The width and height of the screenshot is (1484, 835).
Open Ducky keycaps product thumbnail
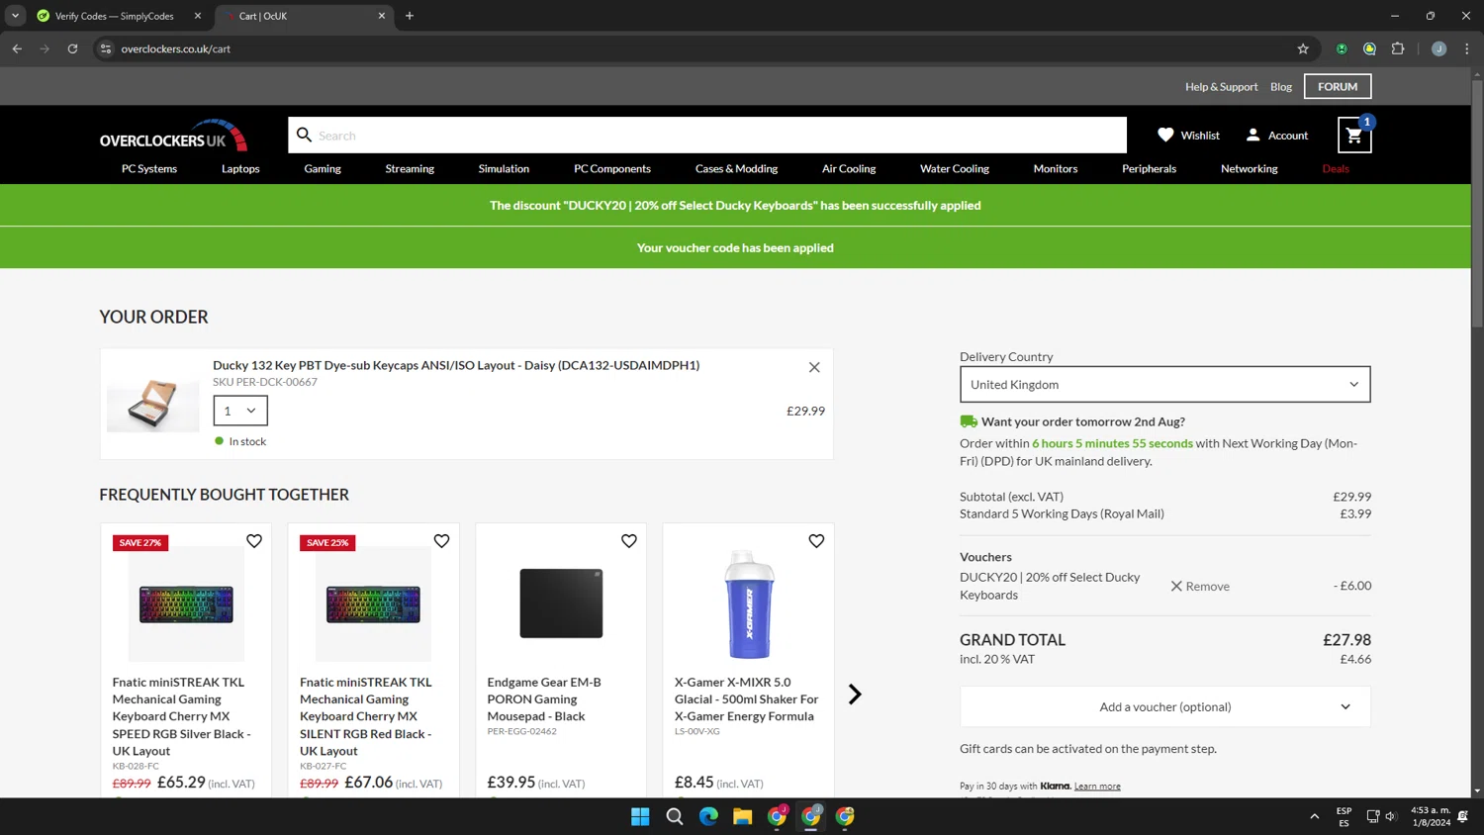[x=153, y=404]
